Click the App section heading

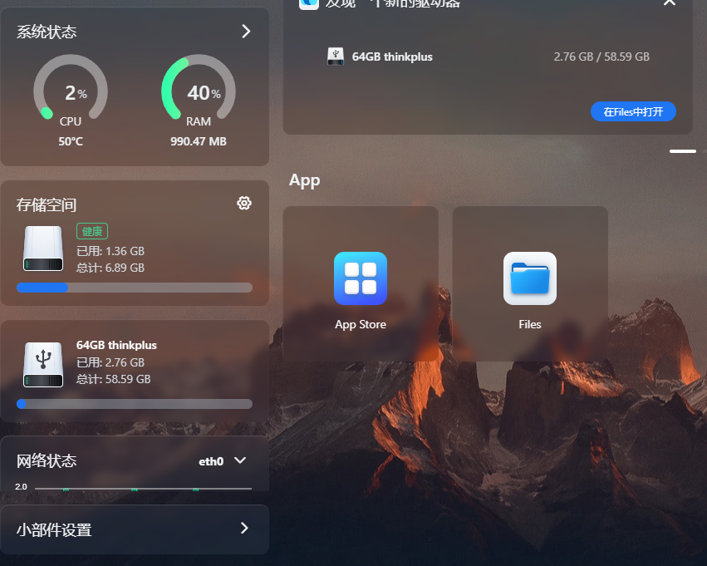pyautogui.click(x=304, y=180)
